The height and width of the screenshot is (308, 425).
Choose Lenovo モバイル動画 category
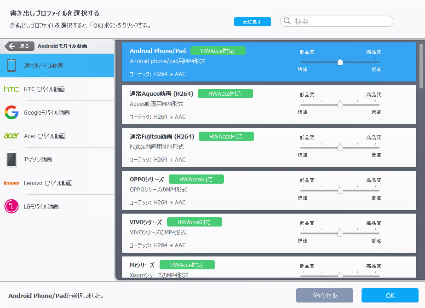[x=57, y=183]
